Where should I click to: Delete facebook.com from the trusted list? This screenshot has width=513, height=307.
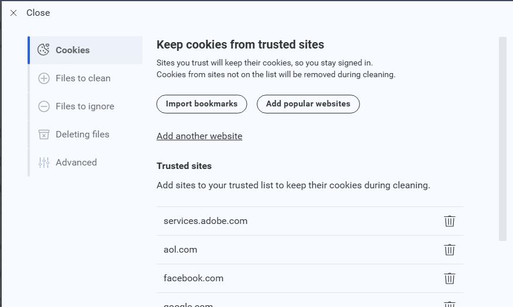[x=450, y=278]
